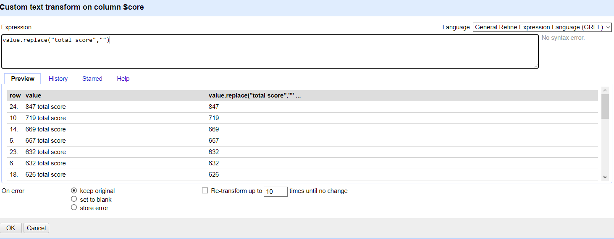Open the Help tab

point(123,79)
